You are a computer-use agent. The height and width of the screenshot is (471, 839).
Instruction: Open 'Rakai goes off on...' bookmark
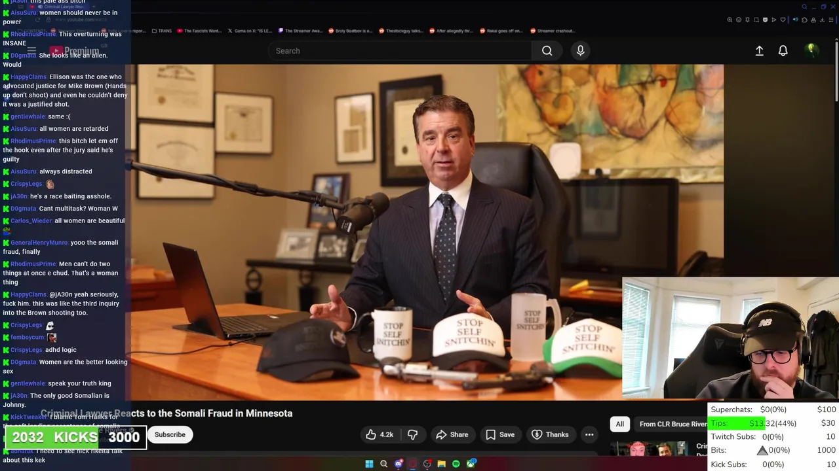(x=501, y=31)
